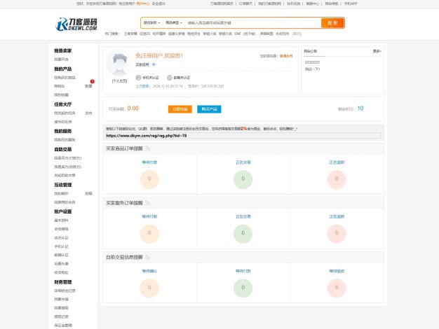
Task: Open pink 0 counter under 自助交易 等待验收
Action: 337,288
